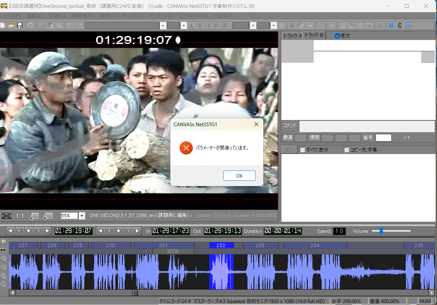Viewport: 437px width, 305px height.
Task: Click the open folder icon
Action: [x=11, y=26]
